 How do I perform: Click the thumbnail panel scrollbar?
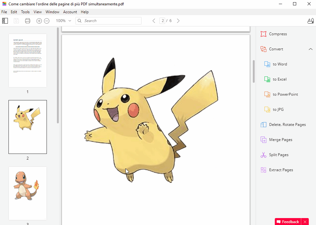(x=58, y=76)
